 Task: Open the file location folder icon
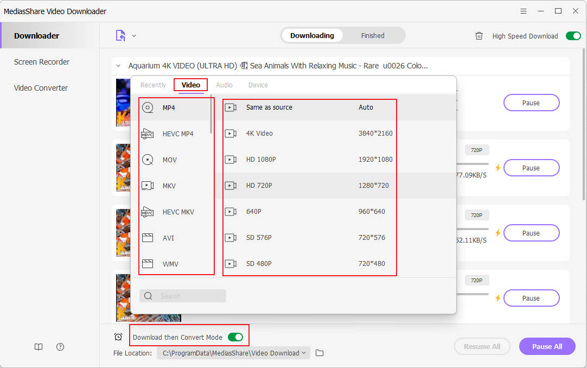(x=320, y=353)
